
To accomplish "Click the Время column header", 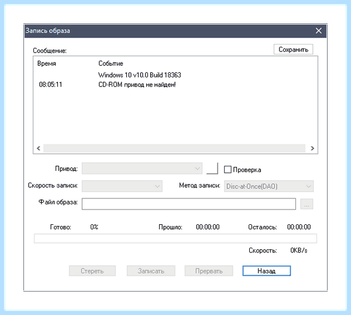I will pyautogui.click(x=47, y=63).
